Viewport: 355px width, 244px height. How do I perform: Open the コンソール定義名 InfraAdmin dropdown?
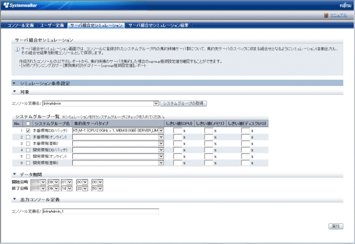(x=156, y=103)
